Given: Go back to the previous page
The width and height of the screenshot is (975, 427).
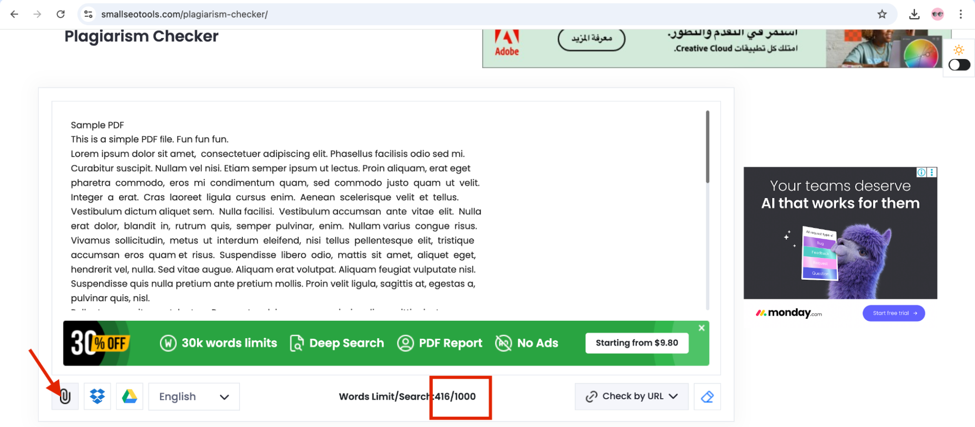Looking at the screenshot, I should pos(14,14).
